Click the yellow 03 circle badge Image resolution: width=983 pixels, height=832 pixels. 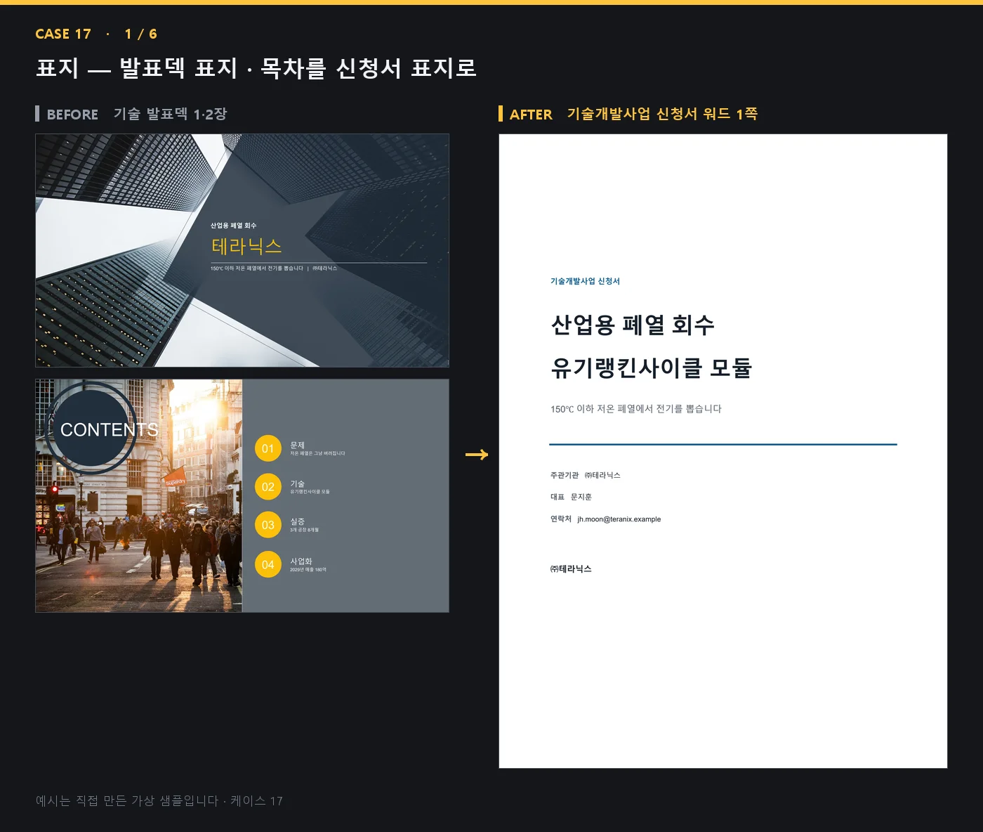coord(268,525)
